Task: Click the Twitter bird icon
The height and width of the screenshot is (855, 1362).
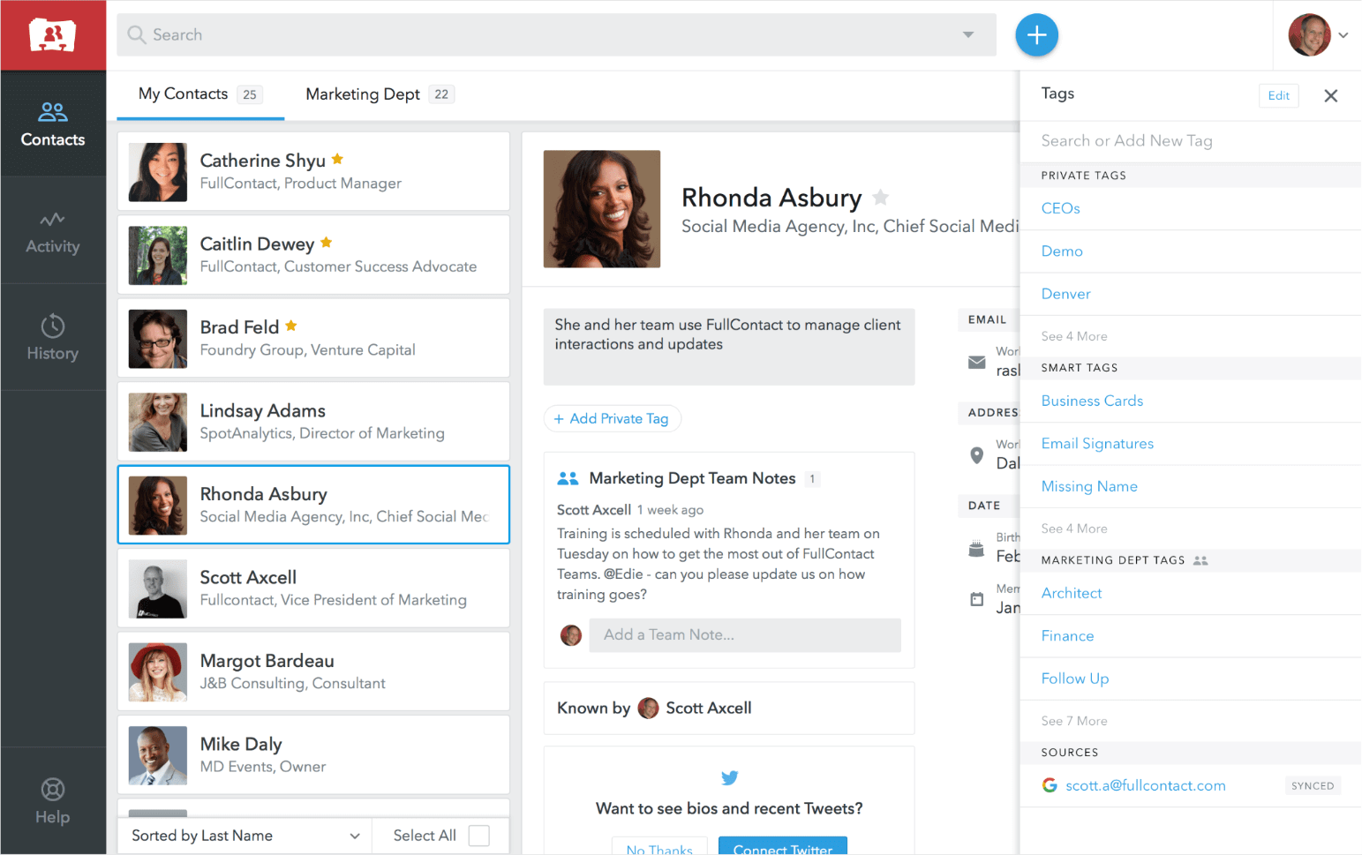Action: (729, 777)
